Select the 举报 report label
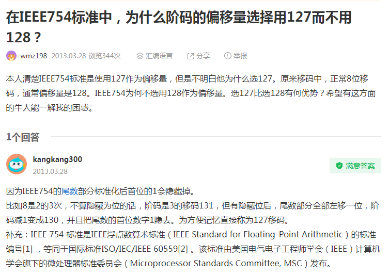This screenshot has width=389, height=275. point(240,56)
